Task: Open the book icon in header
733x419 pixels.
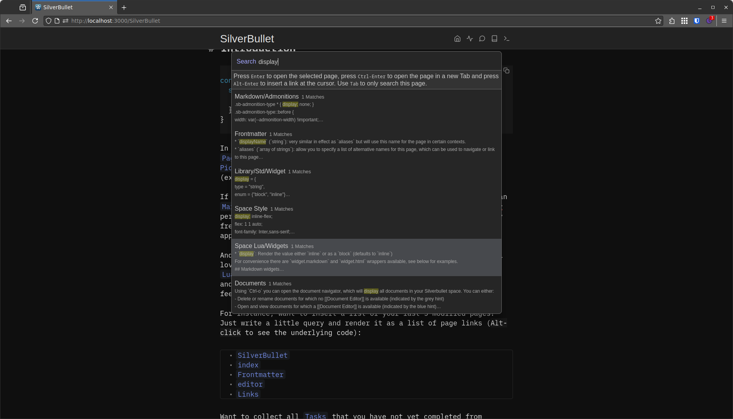Action: pyautogui.click(x=494, y=39)
